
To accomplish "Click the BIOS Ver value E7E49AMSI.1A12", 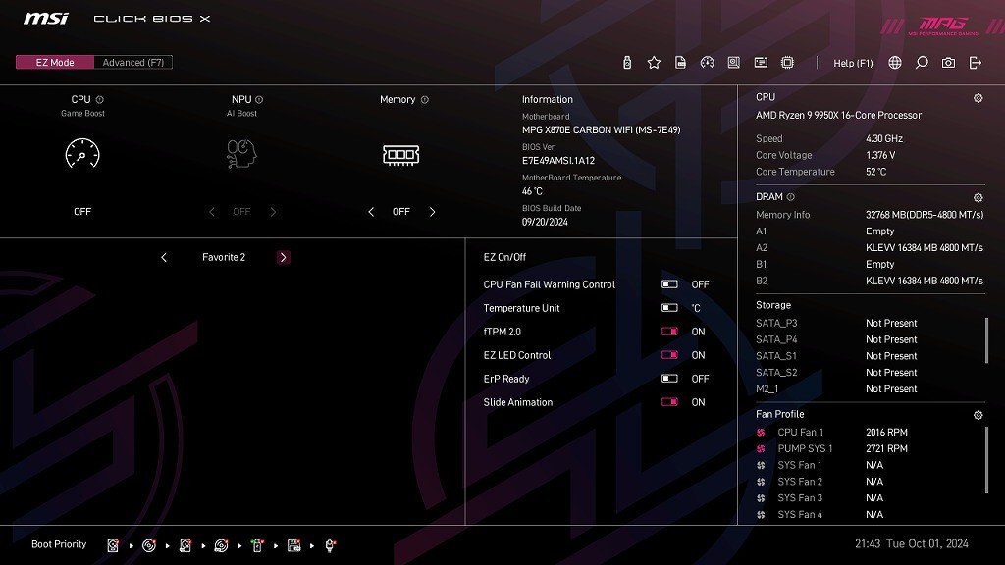I will tap(558, 161).
